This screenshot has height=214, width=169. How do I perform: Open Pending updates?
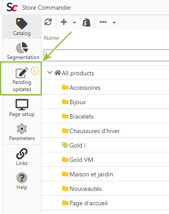[x=21, y=79]
